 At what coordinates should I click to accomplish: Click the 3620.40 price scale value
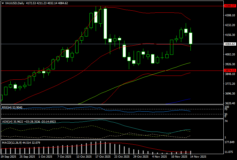[x=230, y=103]
